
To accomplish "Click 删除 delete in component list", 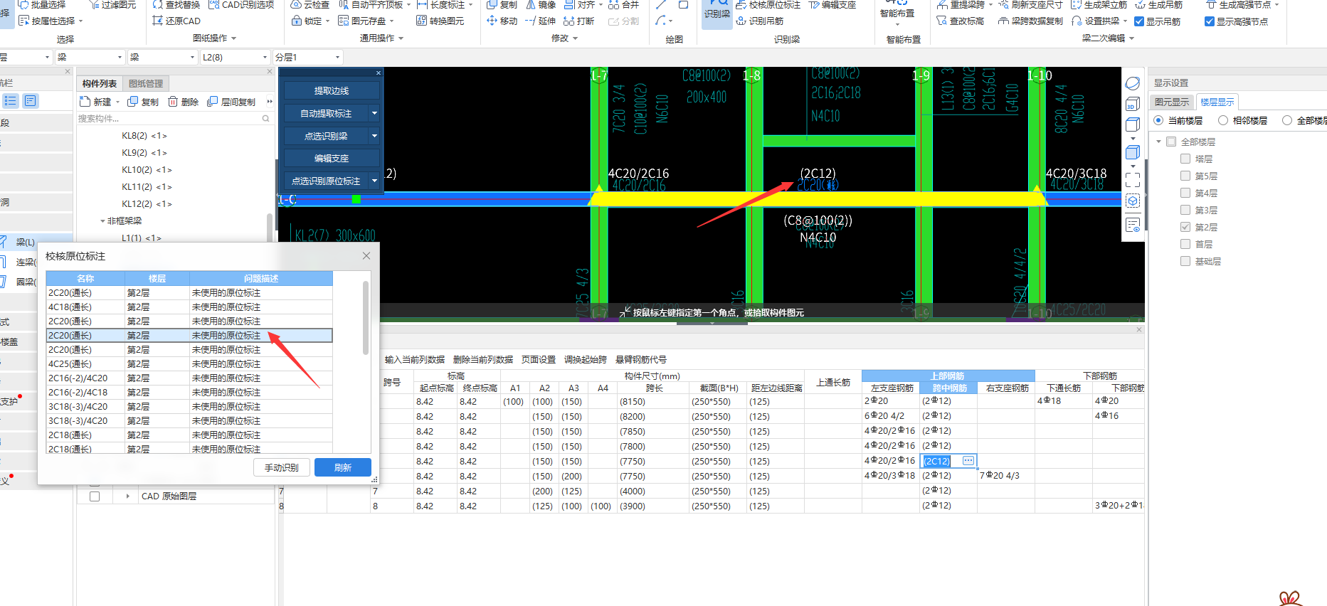I will (x=183, y=102).
